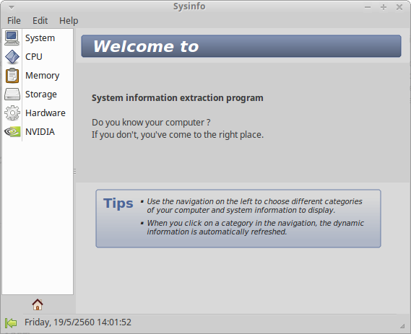
Task: Close the Sysinfo window
Action: (x=399, y=7)
